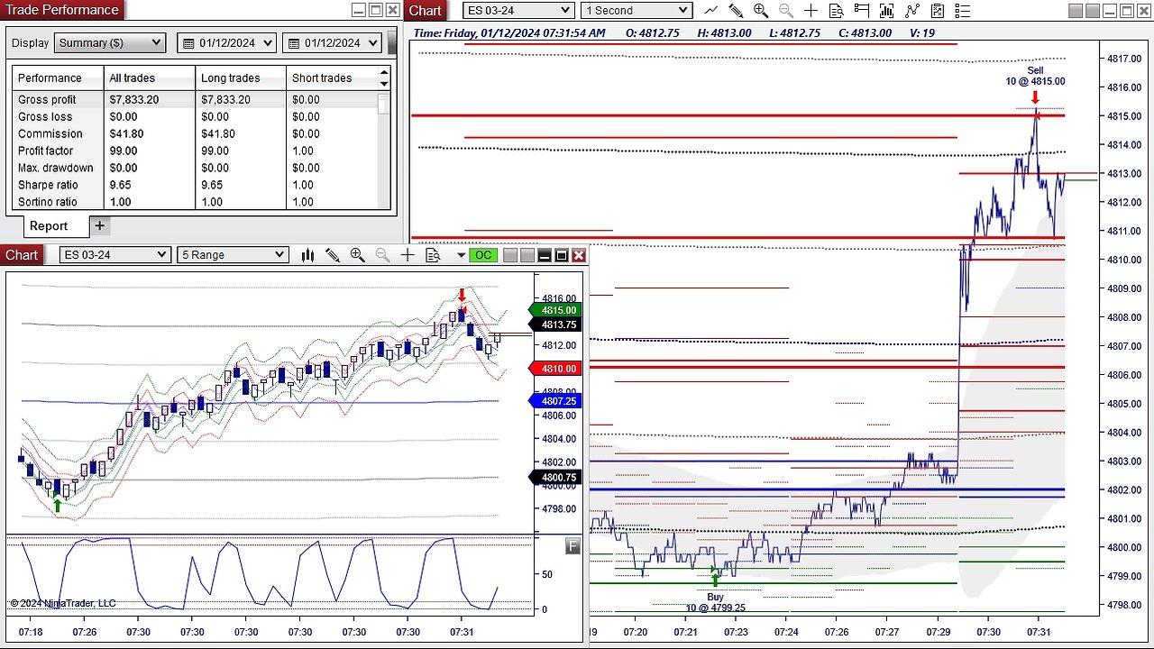Click the F button on range chart
The image size is (1154, 649).
click(572, 545)
